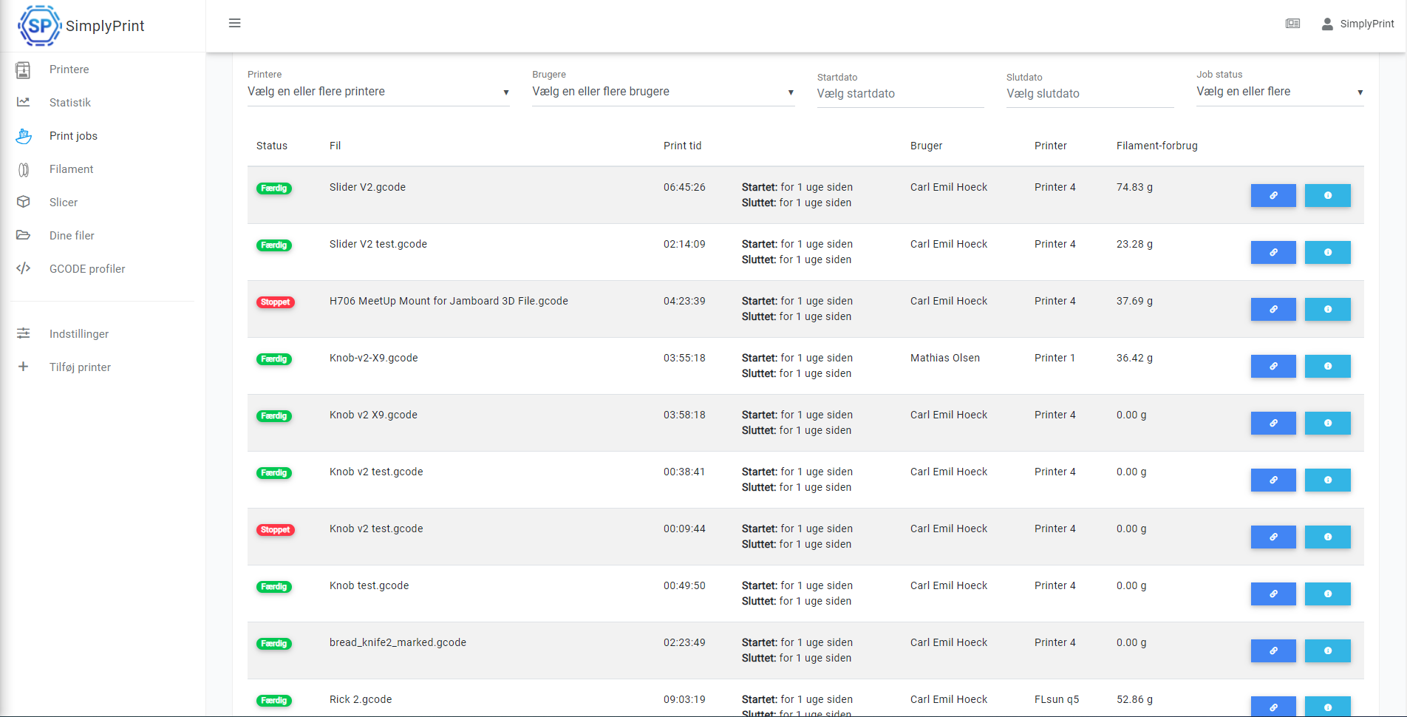This screenshot has height=717, width=1407.
Task: Click link button for Slider V2 test.gcode
Action: pyautogui.click(x=1273, y=253)
